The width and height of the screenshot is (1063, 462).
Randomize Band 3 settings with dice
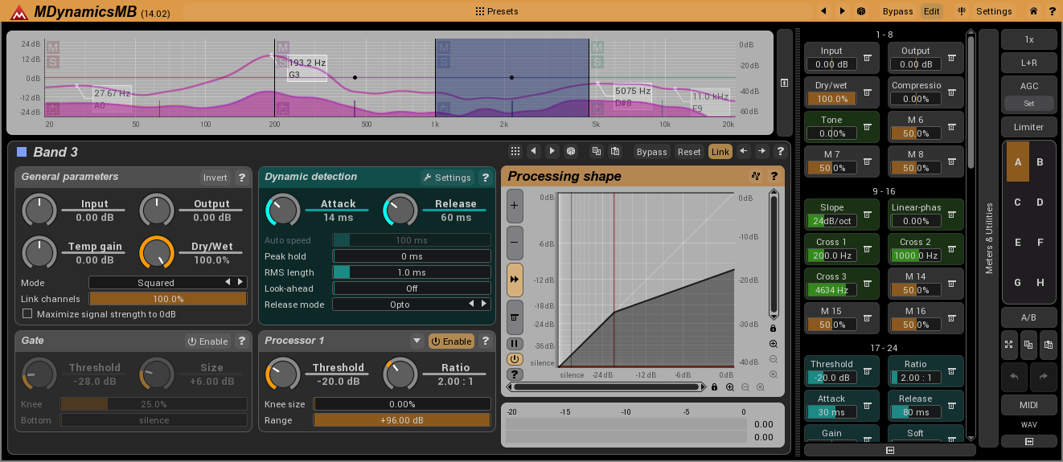[x=570, y=151]
